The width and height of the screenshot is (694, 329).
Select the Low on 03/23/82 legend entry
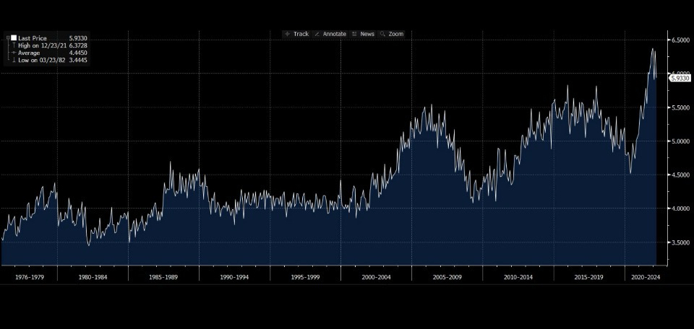(41, 61)
